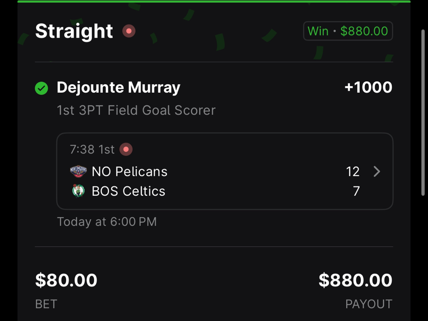The width and height of the screenshot is (428, 321).
Task: Click the Pelicans fleur-de-lis crest
Action: [x=78, y=172]
